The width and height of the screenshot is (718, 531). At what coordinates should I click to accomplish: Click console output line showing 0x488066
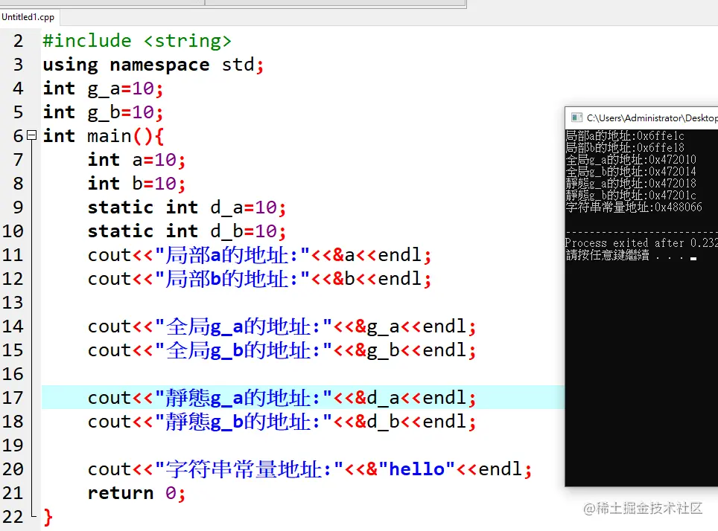point(634,207)
